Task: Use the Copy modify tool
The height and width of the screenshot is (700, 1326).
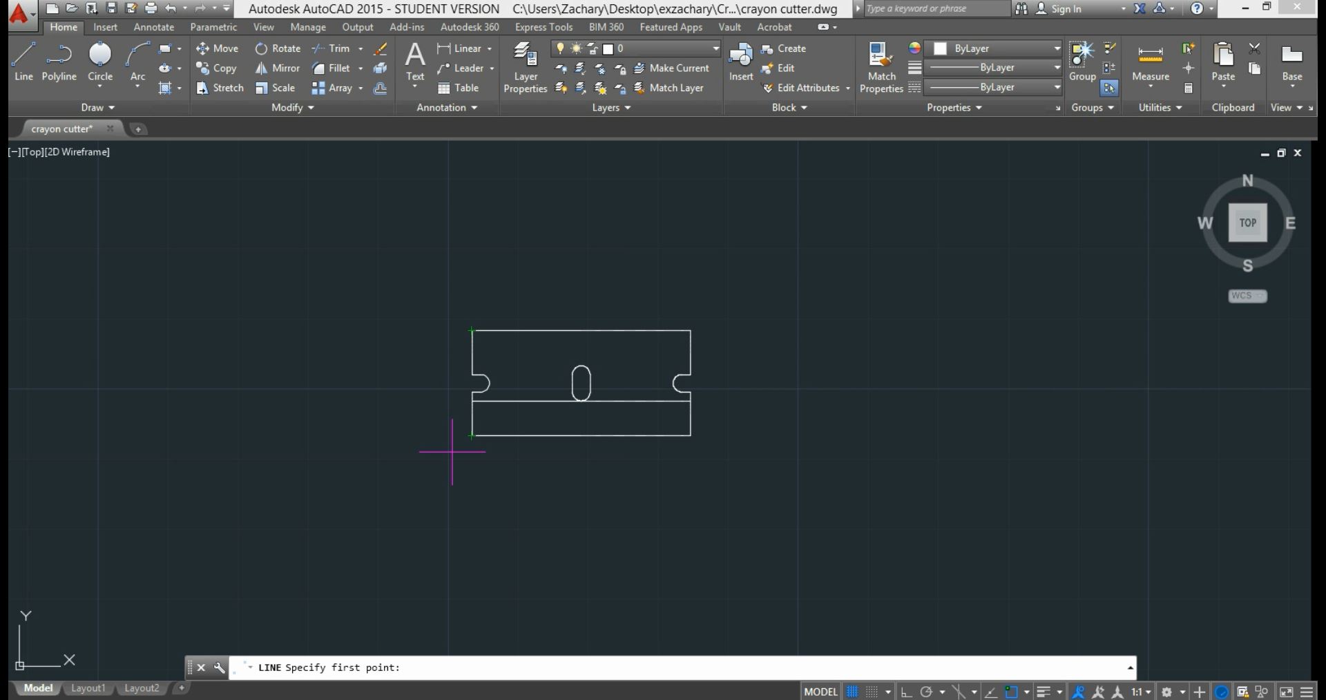Action: point(216,68)
